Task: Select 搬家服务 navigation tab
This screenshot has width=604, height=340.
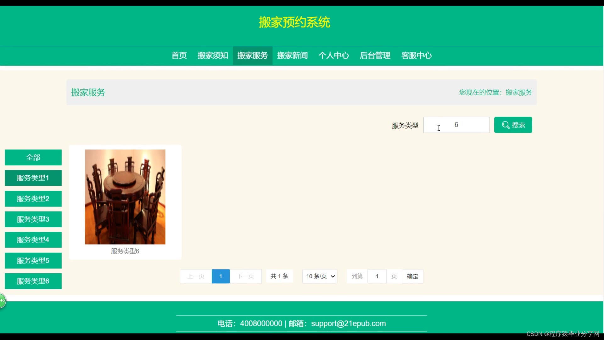Action: click(x=252, y=55)
